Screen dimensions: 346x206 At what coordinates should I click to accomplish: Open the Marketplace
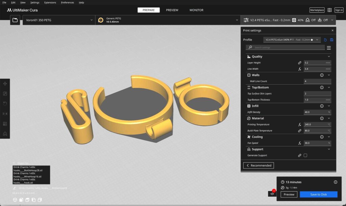[317, 10]
